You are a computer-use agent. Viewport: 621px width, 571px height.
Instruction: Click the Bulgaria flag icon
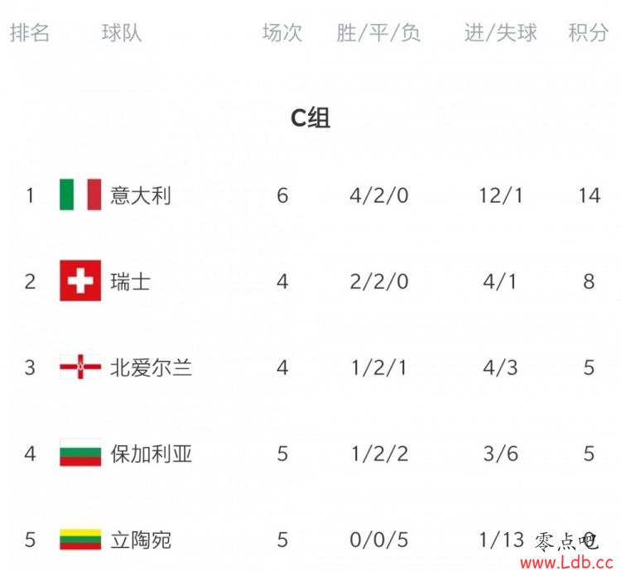coord(80,453)
